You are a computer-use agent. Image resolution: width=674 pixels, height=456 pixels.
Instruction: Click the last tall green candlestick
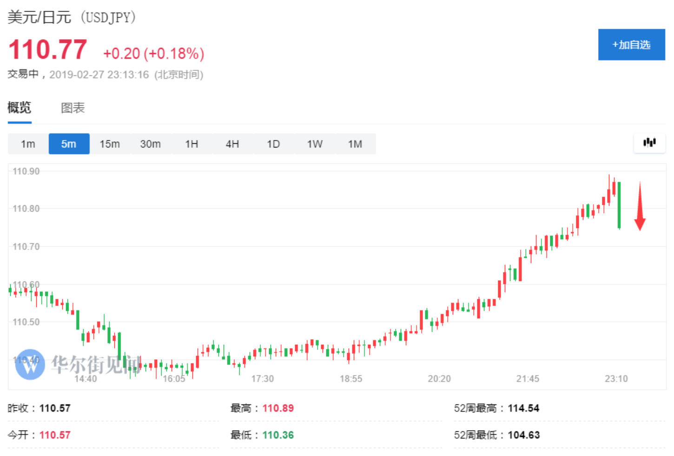pos(619,205)
